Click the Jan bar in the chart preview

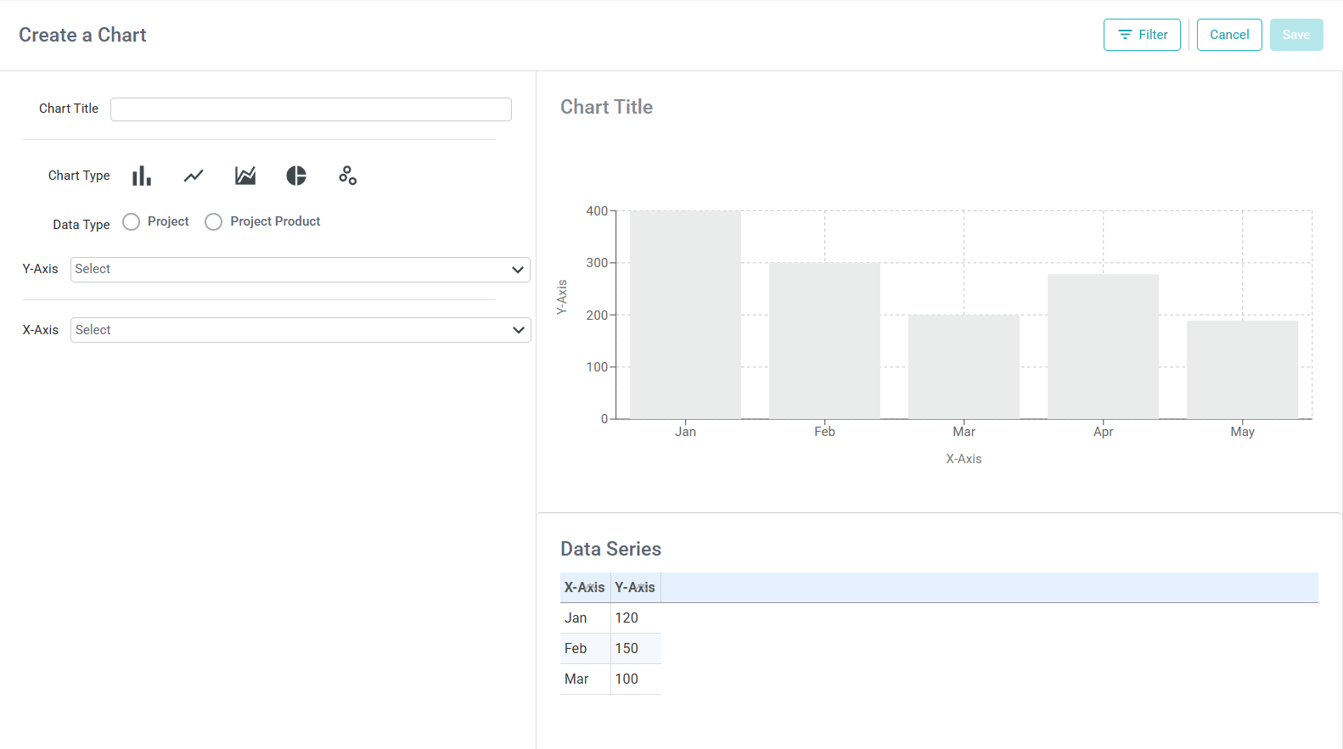coord(685,315)
